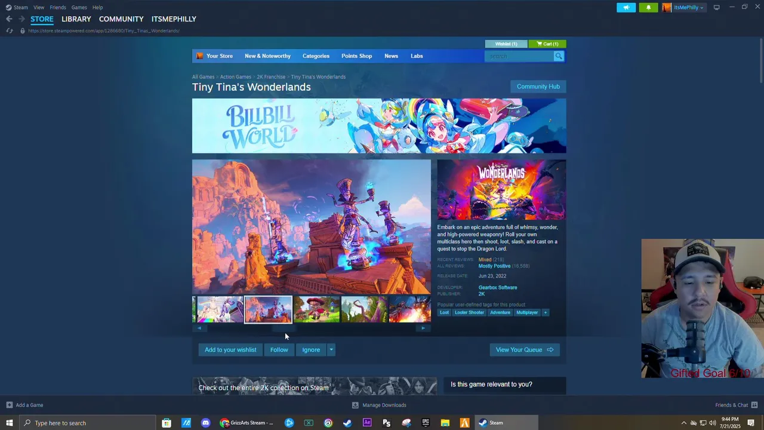Select the unicorn rainbow thumbnail
Viewport: 764px width, 430px height.
(220, 309)
